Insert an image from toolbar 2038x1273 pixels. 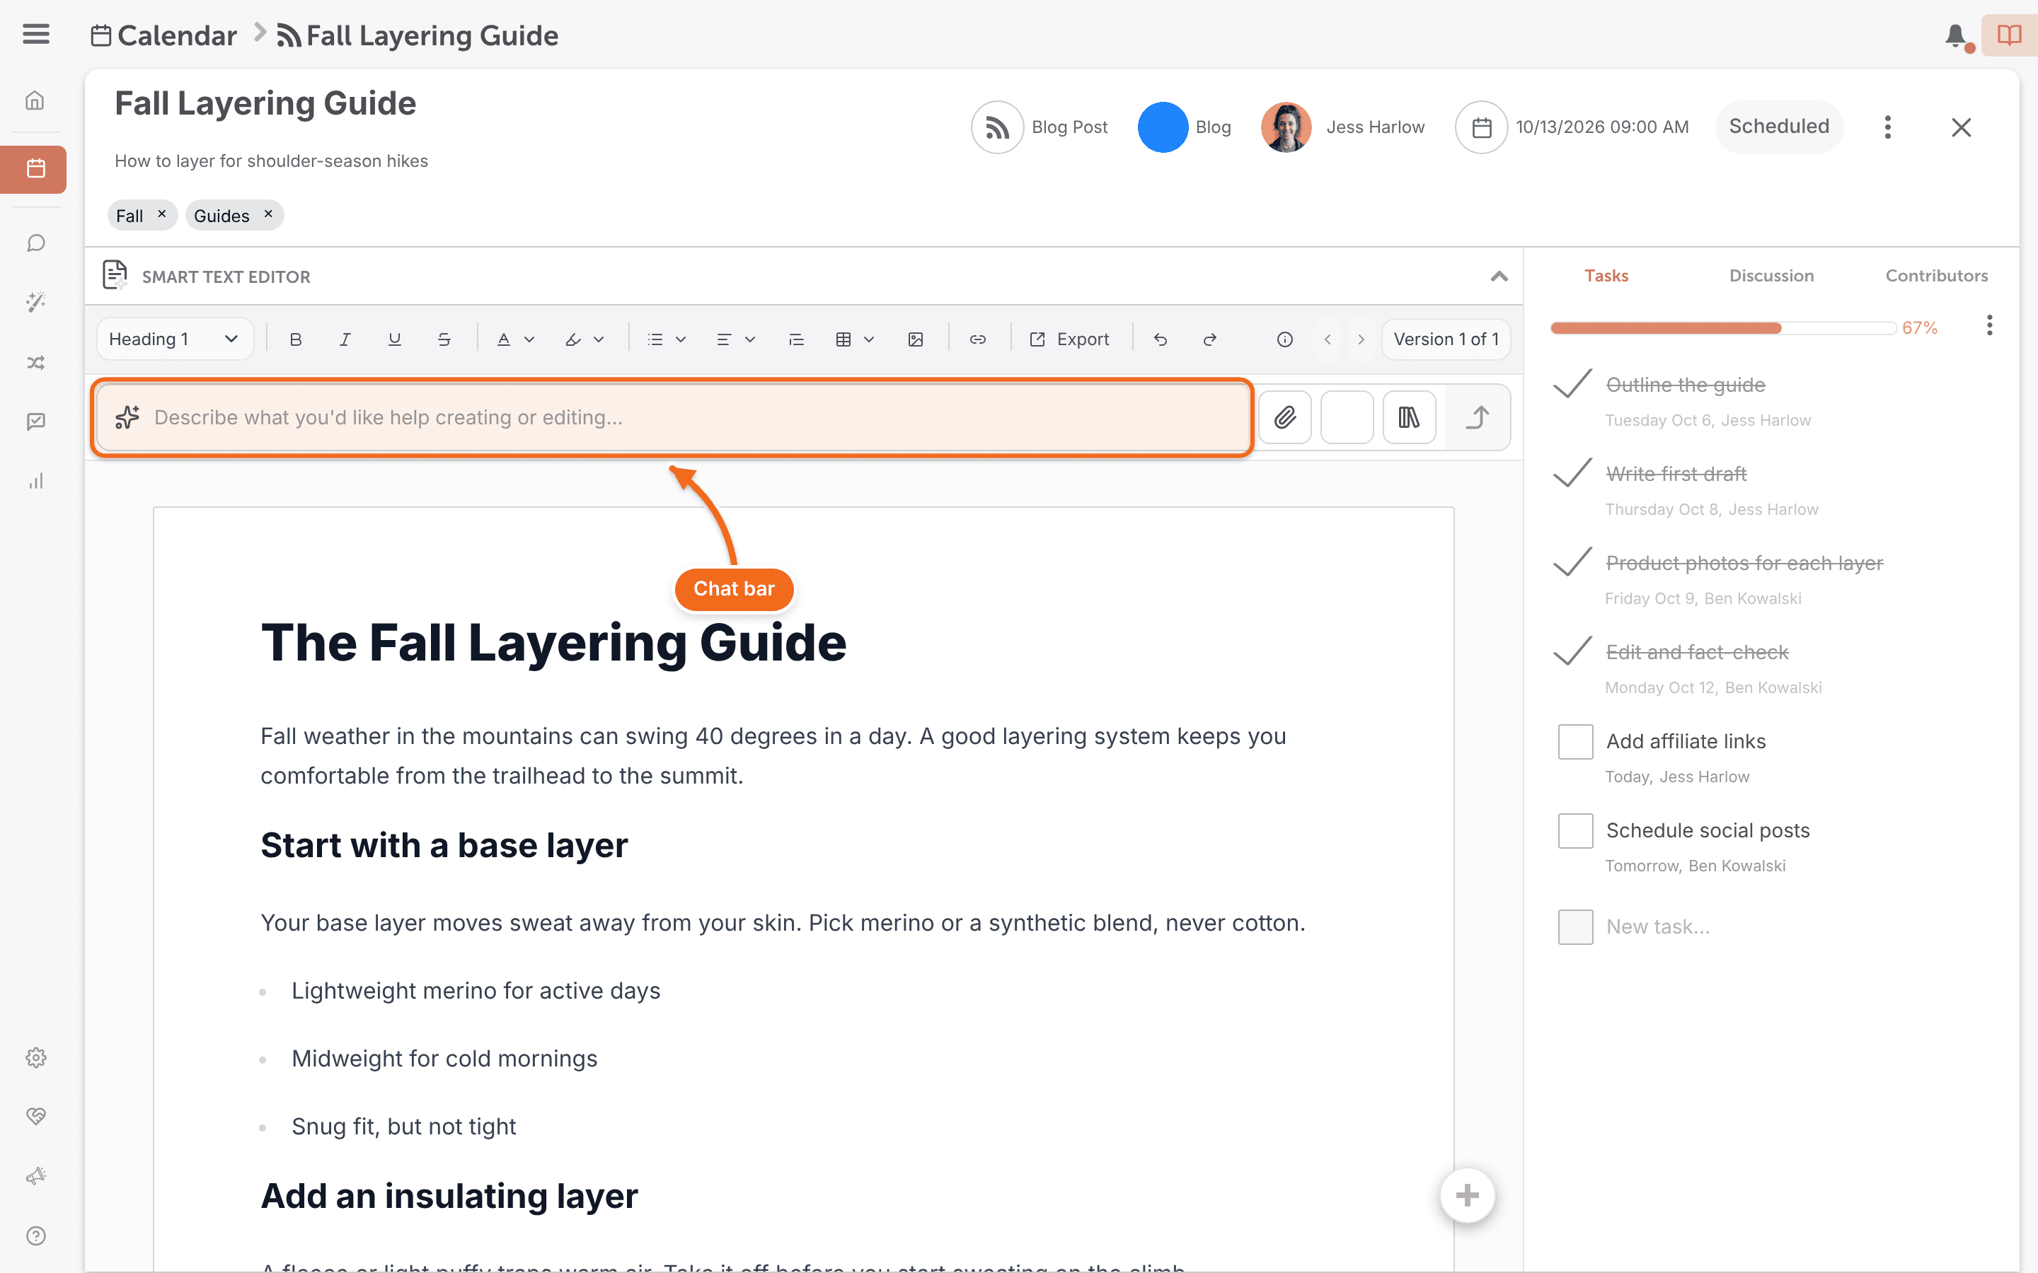tap(916, 339)
